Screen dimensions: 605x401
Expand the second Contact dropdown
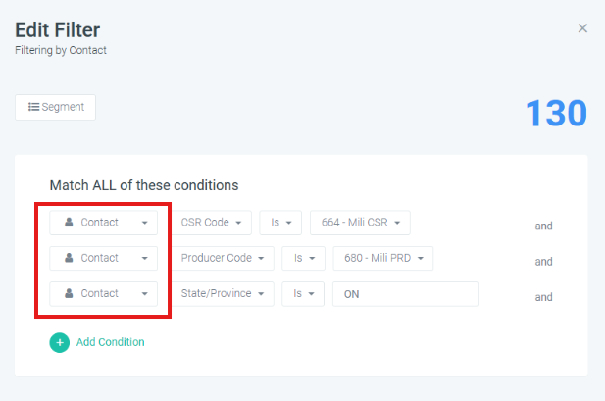103,258
